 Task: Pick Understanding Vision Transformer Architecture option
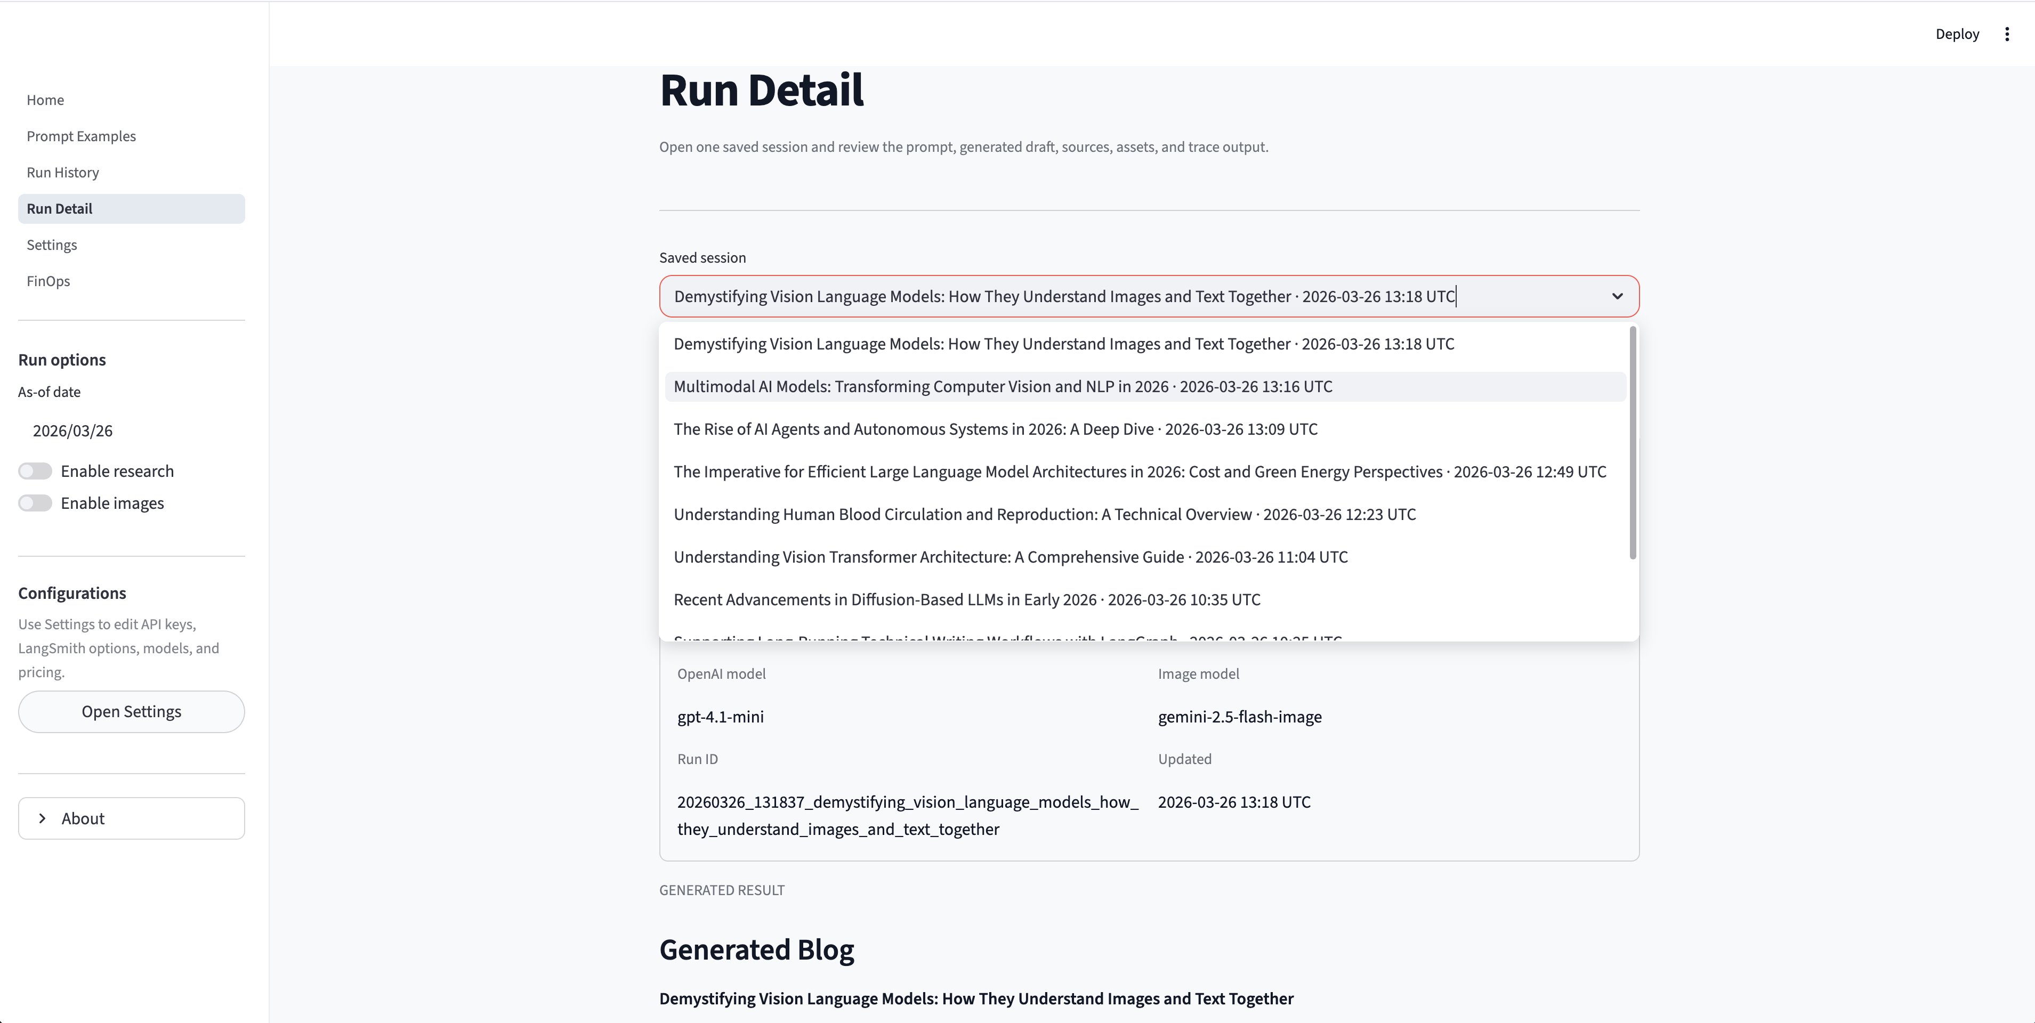[1010, 557]
